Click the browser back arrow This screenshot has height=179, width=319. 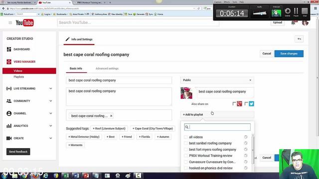point(3,8)
